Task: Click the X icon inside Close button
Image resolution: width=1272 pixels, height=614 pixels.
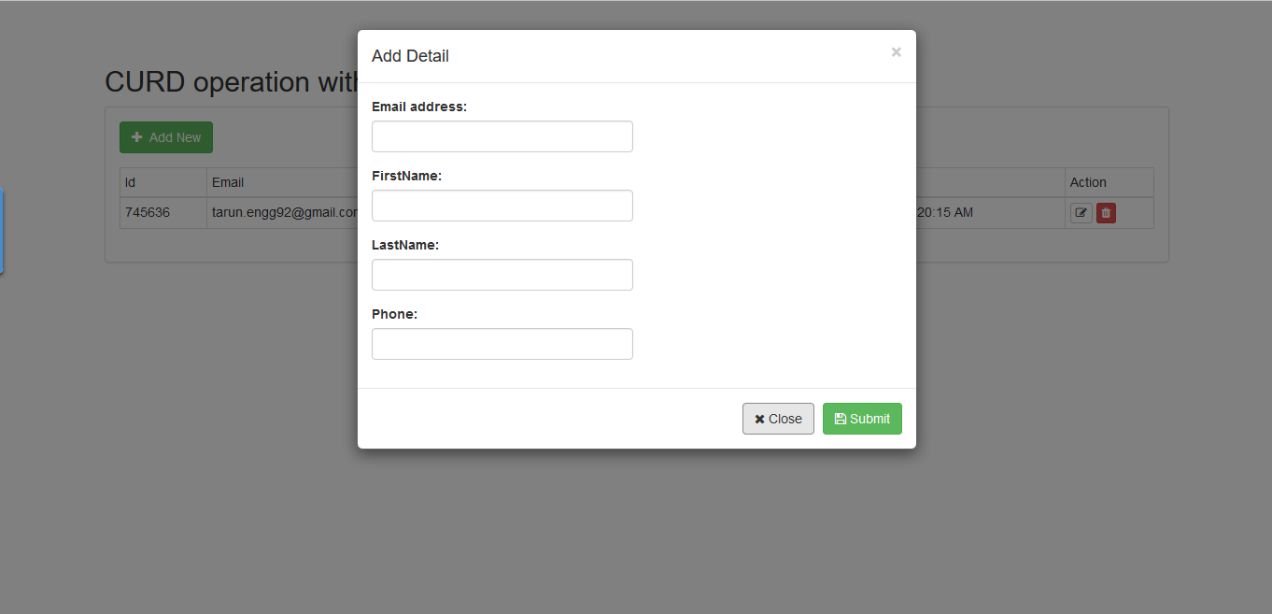Action: pyautogui.click(x=759, y=420)
